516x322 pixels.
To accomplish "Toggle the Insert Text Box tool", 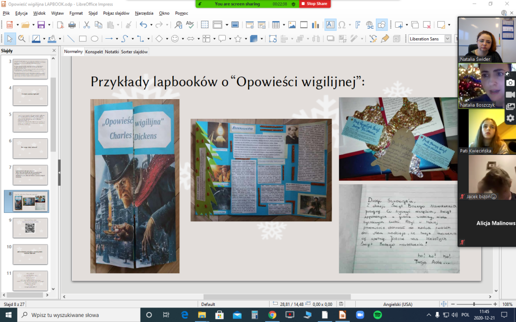I will [x=330, y=25].
